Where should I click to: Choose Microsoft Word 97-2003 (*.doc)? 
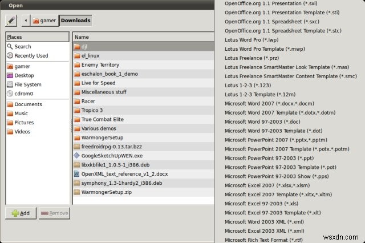[262, 121]
